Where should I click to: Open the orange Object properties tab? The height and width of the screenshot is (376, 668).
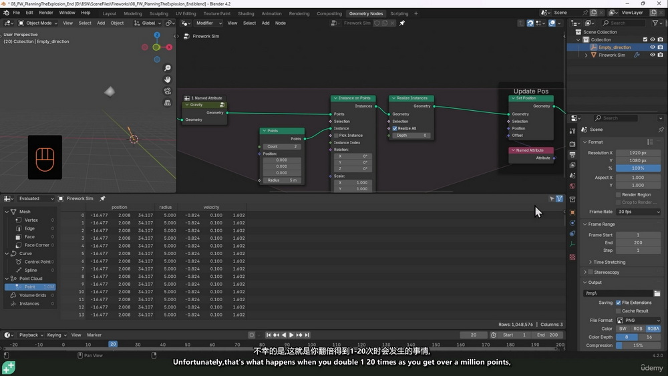tap(572, 212)
